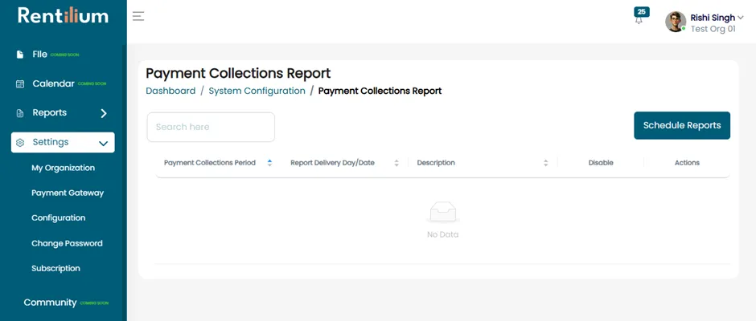Viewport: 756px width, 321px height.
Task: Click Payment Collections Period column header
Action: (210, 163)
